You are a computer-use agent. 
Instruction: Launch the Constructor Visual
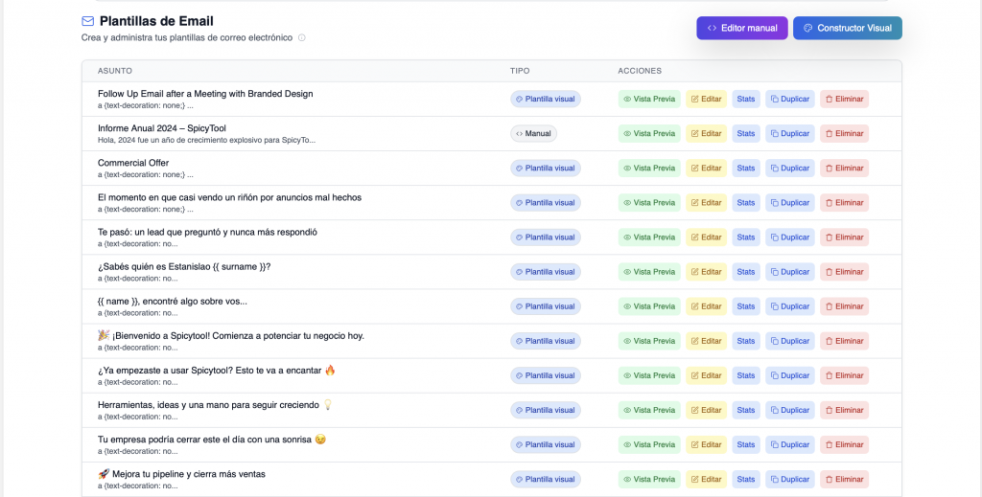[x=847, y=28]
